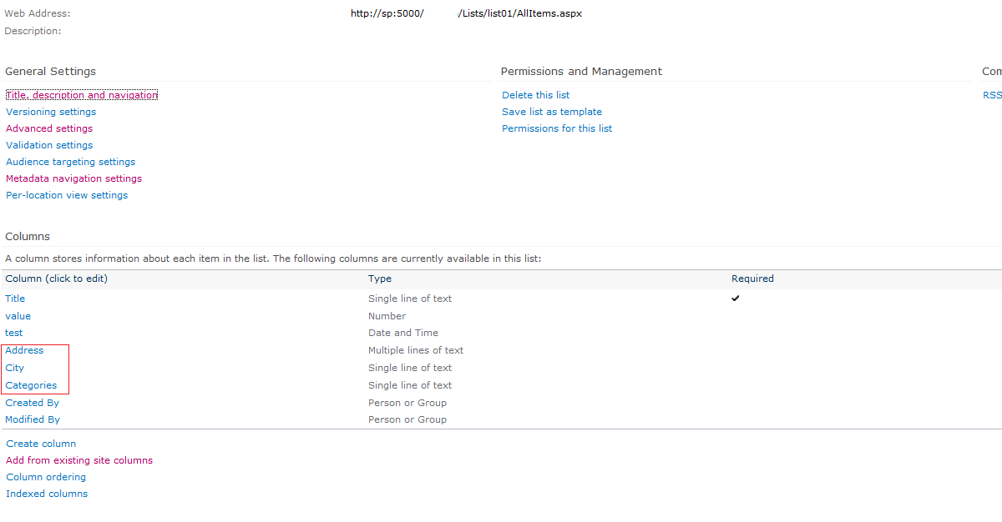Open Per-location view settings

click(67, 195)
